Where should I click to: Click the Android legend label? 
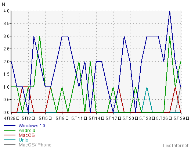[27, 131]
